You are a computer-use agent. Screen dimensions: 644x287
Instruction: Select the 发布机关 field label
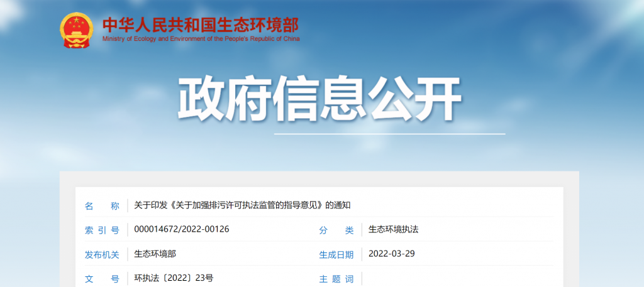tap(102, 255)
